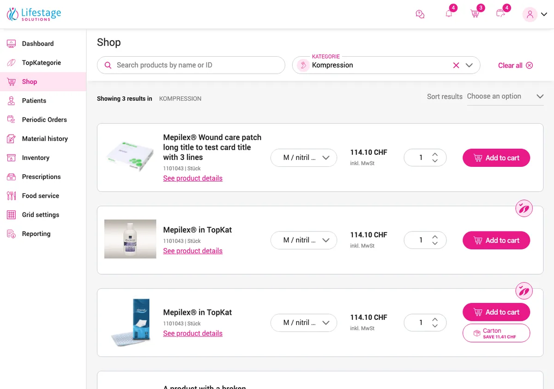The height and width of the screenshot is (389, 554).
Task: Click the search magnifier icon
Action: 108,65
